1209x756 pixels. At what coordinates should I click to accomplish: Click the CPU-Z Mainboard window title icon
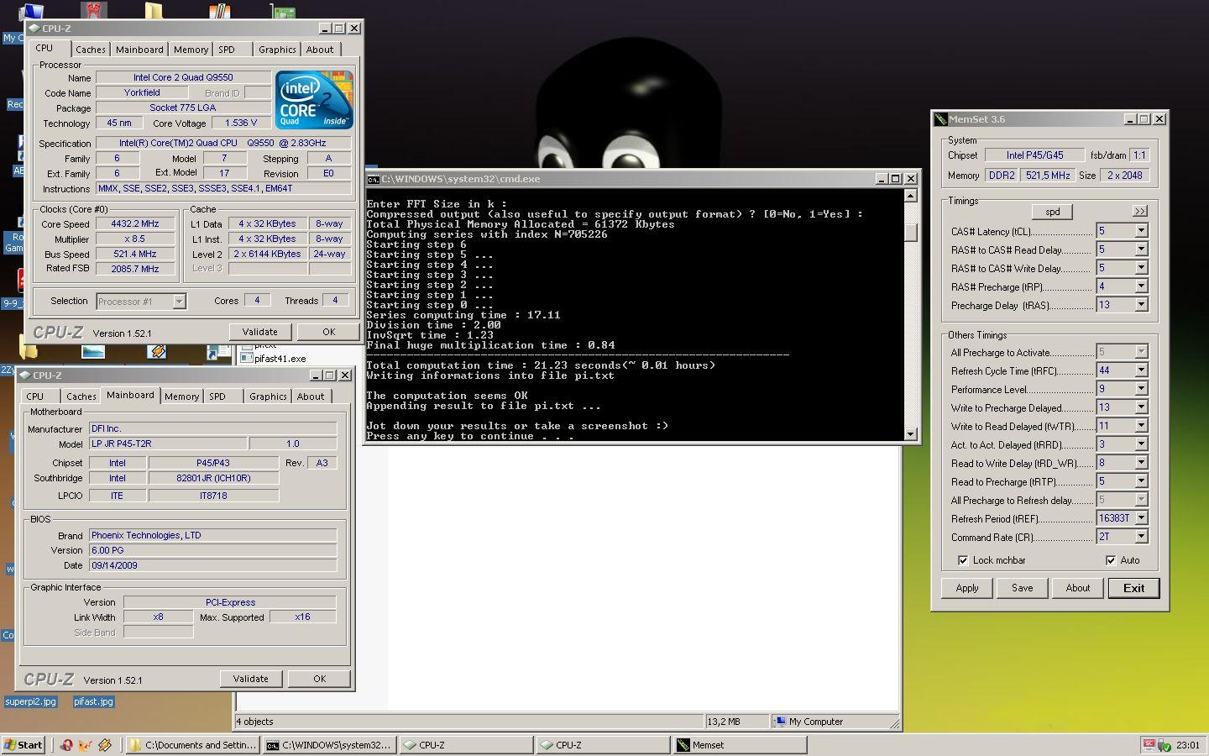(25, 375)
